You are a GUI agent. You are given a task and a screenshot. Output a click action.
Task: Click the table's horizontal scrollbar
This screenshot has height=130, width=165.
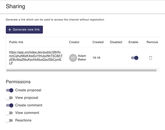point(81,70)
